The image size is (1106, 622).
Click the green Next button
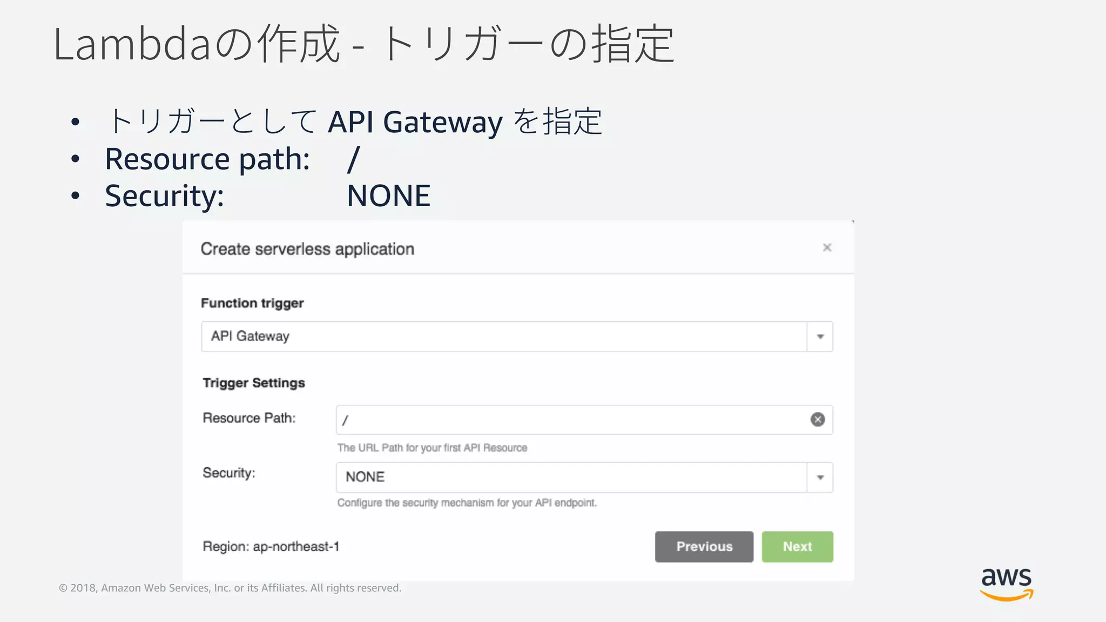click(x=797, y=546)
